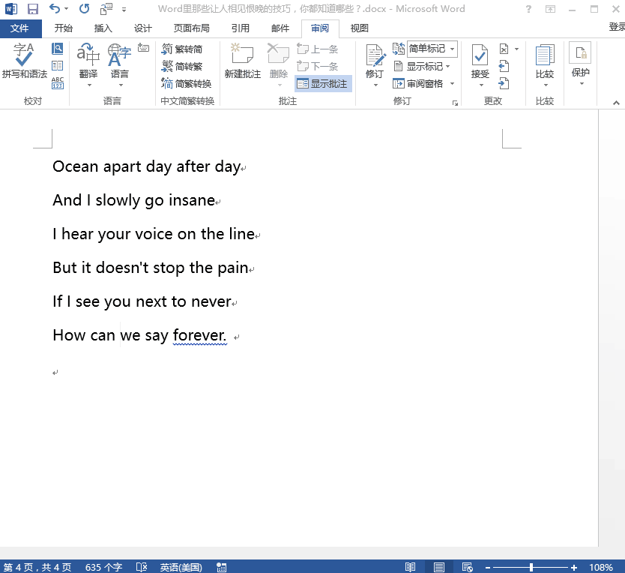This screenshot has height=573, width=625.
Task: Click 英语(美国) language indicator
Action: (x=181, y=567)
